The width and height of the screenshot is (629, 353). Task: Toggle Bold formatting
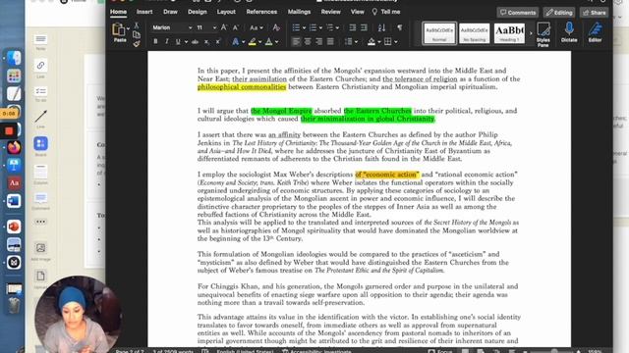tap(155, 41)
